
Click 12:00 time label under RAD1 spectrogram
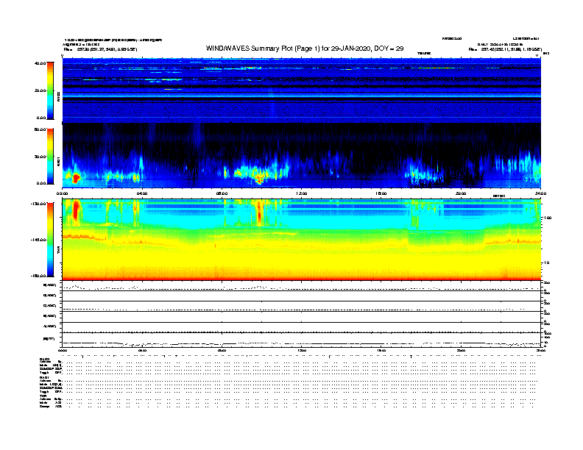[x=301, y=193]
